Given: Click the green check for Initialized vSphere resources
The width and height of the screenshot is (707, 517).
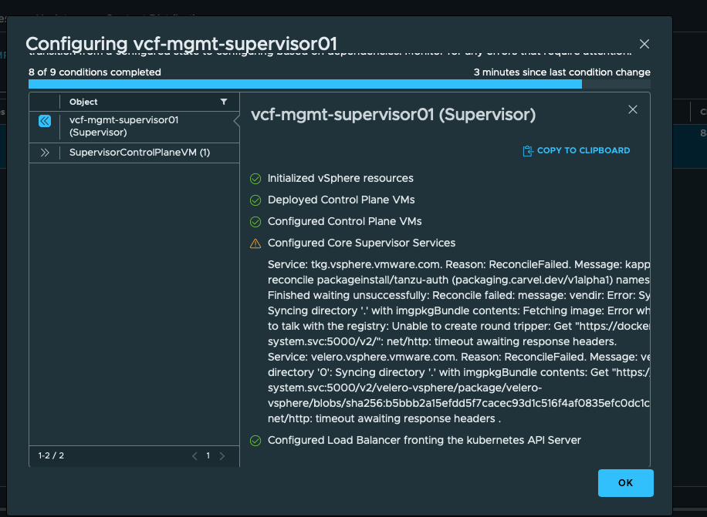Looking at the screenshot, I should click(x=255, y=179).
